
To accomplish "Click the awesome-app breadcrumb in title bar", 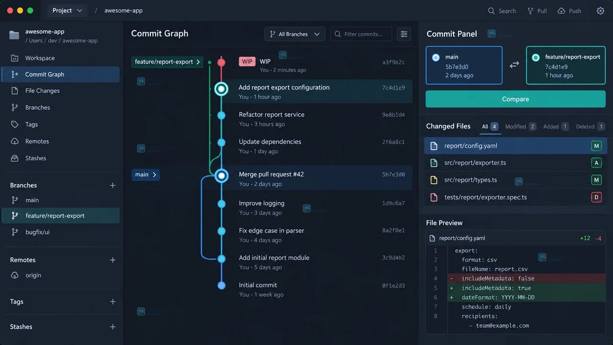I will tap(124, 11).
